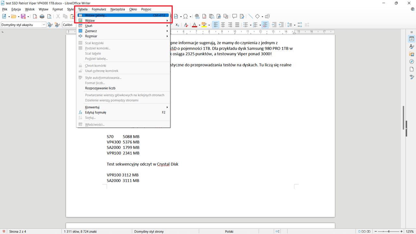Insert a basic shape with the diamond icon
The image size is (416, 234).
(257, 16)
